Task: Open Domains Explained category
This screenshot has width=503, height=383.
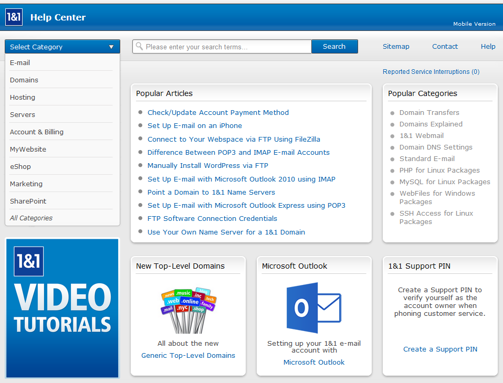Action: (431, 124)
